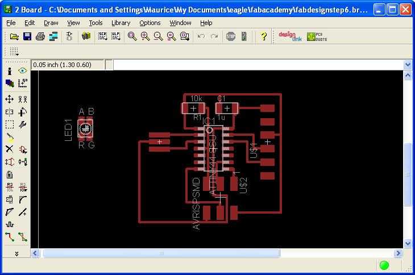Screen dimensions: 415x275
Task: Click the Zoom to fit icon
Action: click(132, 36)
